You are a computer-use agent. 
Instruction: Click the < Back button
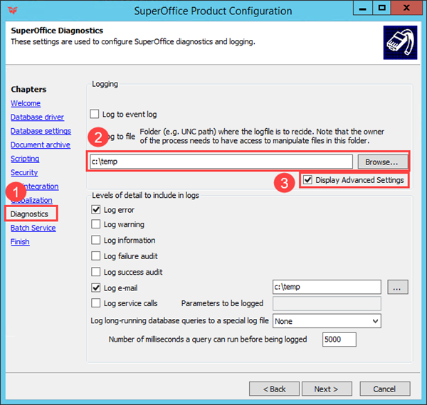coord(274,389)
